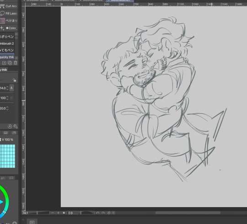Click the trash icon to delete sub tool
The width and height of the screenshot is (247, 224).
click(16, 63)
